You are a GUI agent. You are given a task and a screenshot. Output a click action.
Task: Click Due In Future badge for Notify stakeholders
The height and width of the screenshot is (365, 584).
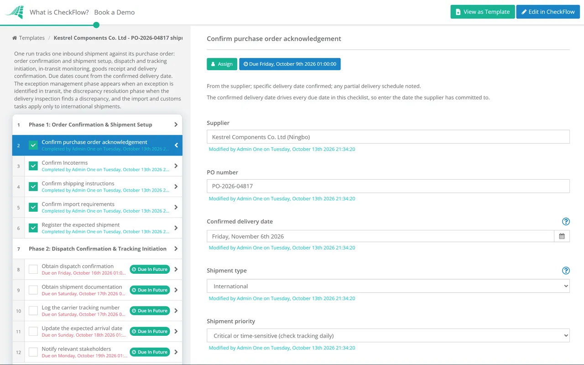[x=150, y=352]
